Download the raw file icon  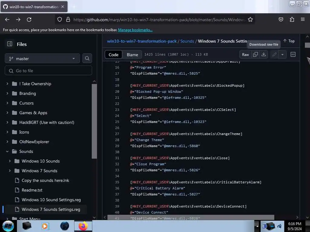tap(264, 54)
